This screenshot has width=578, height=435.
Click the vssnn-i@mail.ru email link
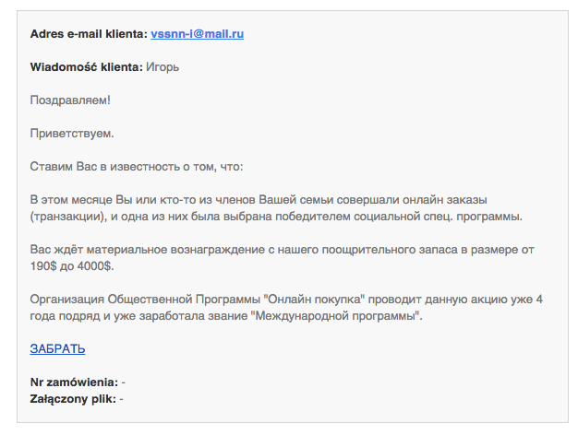click(x=197, y=34)
